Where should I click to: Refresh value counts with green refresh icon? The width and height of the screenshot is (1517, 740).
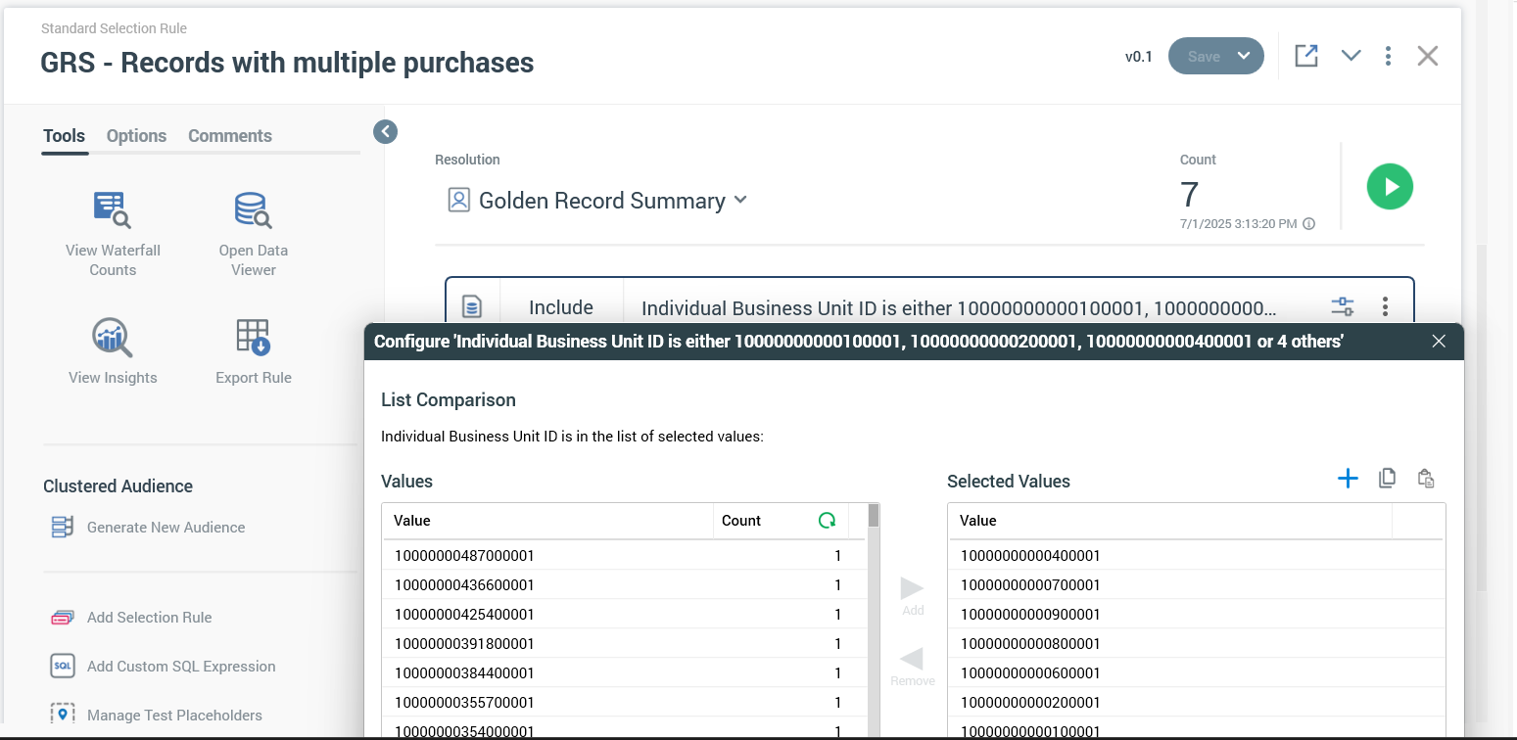click(827, 521)
